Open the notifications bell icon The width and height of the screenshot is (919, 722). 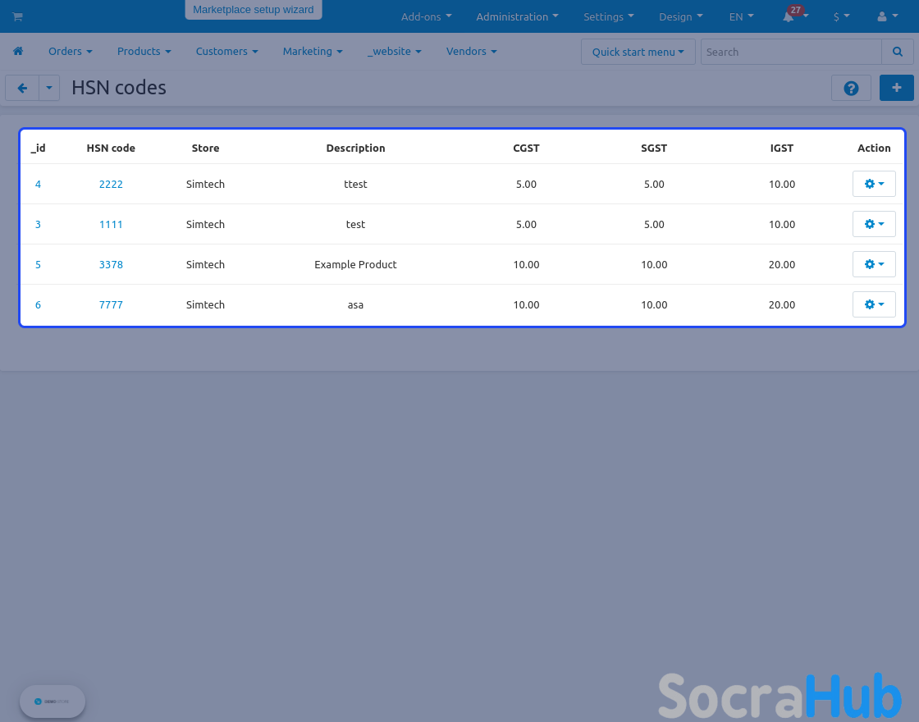click(789, 17)
